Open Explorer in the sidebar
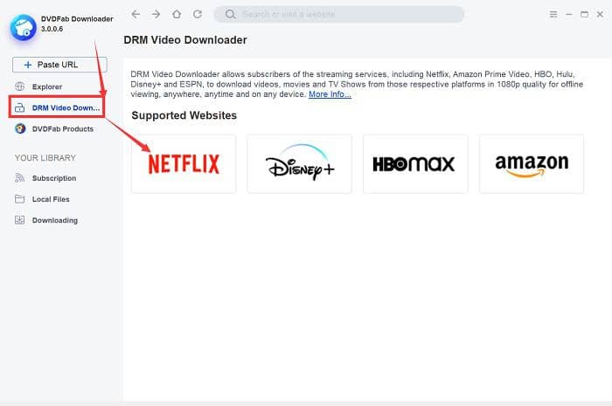 click(x=47, y=86)
